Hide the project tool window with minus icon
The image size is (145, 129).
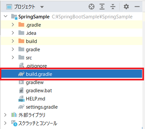click(137, 7)
